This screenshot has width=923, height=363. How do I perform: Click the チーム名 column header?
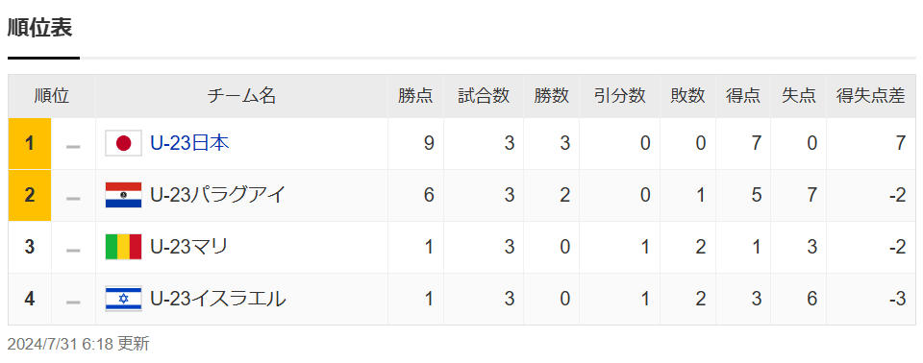pyautogui.click(x=241, y=96)
